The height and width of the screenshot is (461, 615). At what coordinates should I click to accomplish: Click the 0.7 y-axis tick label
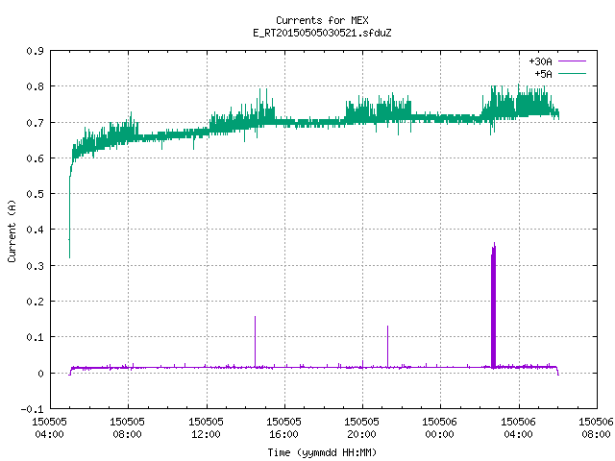35,123
